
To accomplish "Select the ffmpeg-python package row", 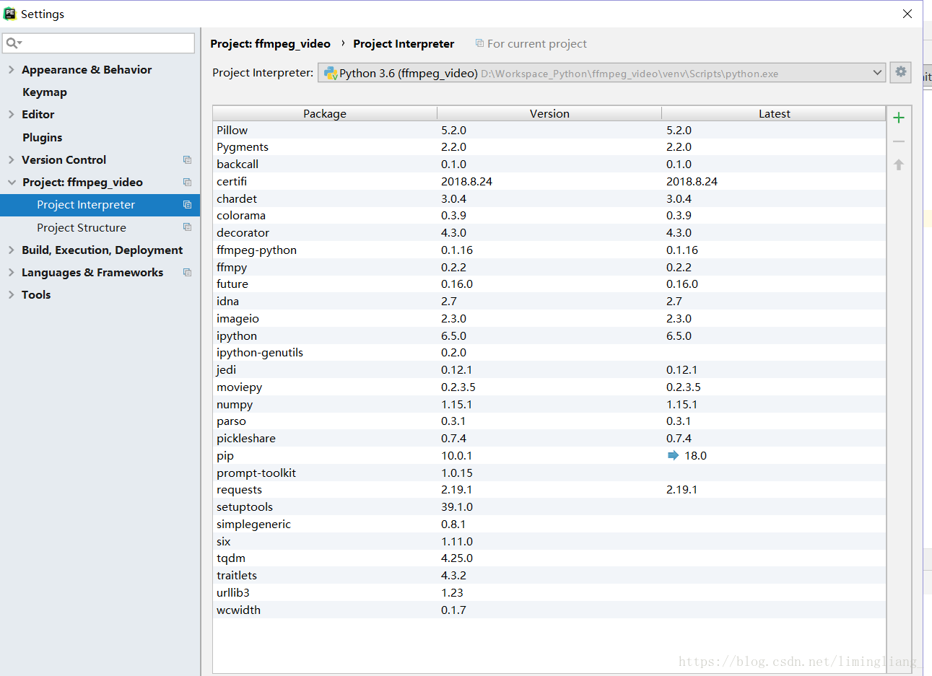I will coord(549,250).
